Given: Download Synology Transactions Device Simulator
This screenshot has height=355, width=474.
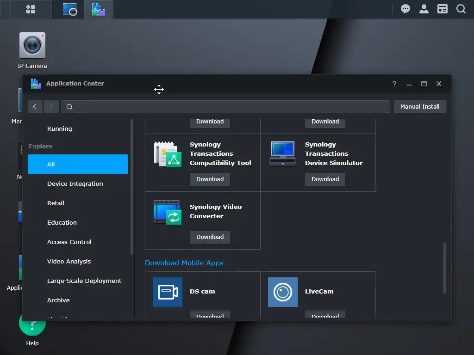Looking at the screenshot, I should pyautogui.click(x=325, y=179).
